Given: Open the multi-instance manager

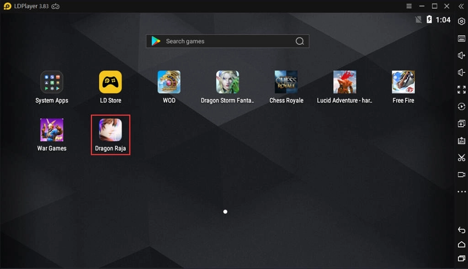Looking at the screenshot, I should 462,123.
